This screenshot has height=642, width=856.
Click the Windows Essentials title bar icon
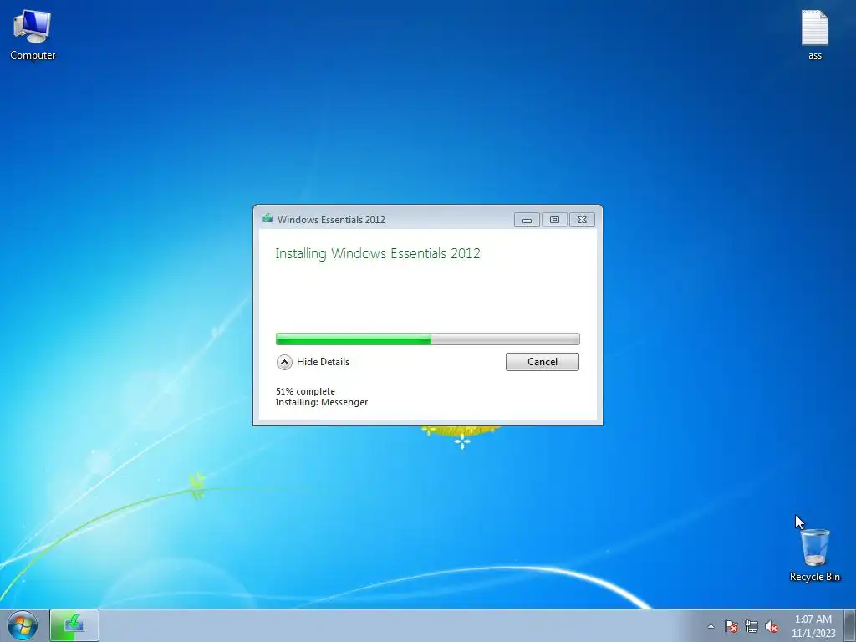267,219
